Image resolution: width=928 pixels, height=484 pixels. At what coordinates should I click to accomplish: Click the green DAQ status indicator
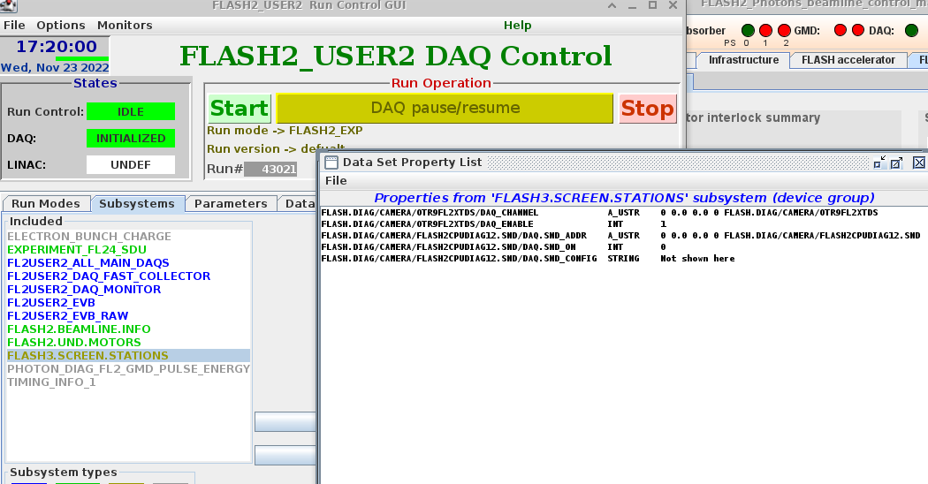tap(911, 31)
